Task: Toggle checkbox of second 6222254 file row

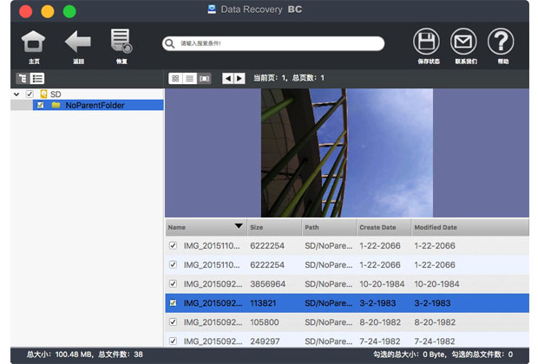Action: click(173, 264)
